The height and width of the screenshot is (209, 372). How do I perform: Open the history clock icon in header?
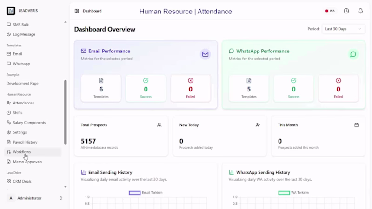[346, 11]
